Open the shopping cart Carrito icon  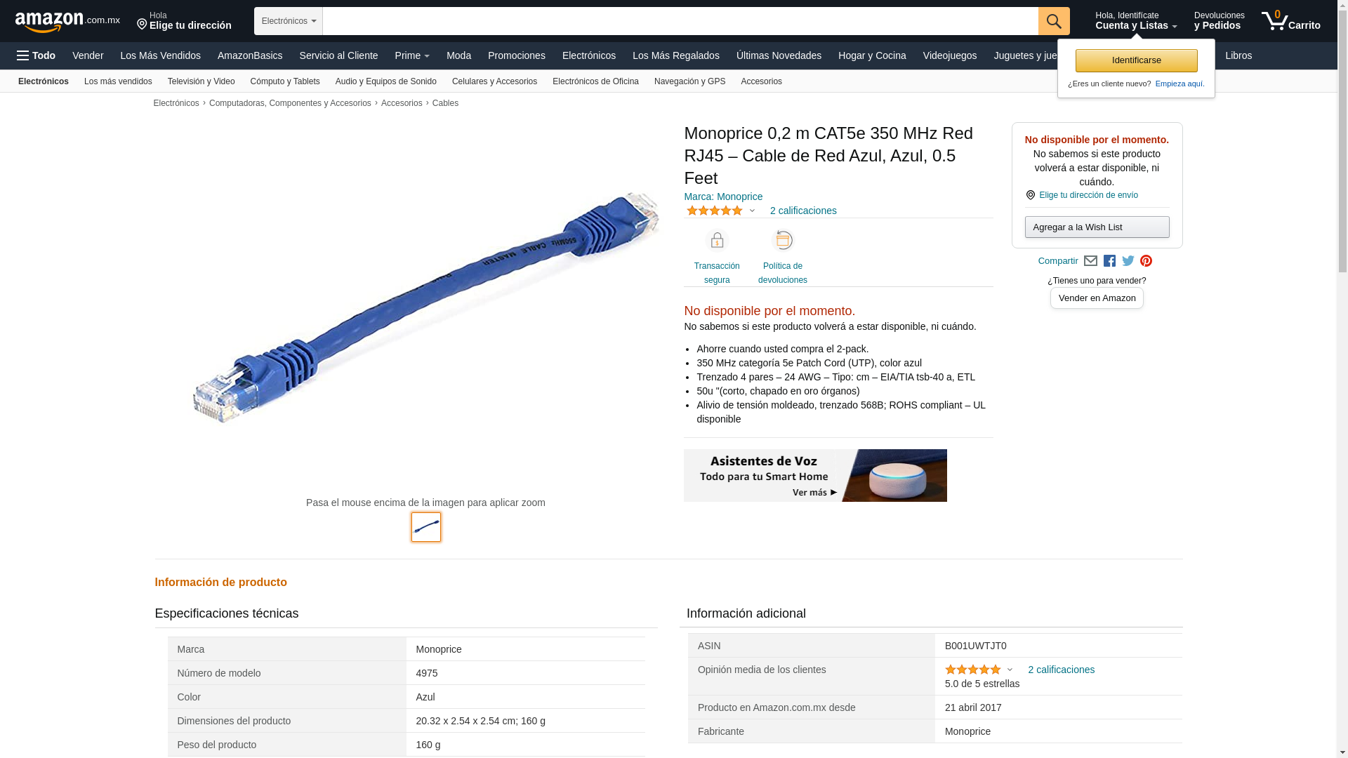click(x=1290, y=21)
